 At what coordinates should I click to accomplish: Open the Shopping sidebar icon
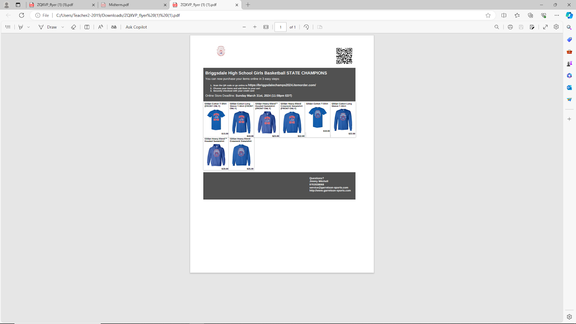point(569,40)
